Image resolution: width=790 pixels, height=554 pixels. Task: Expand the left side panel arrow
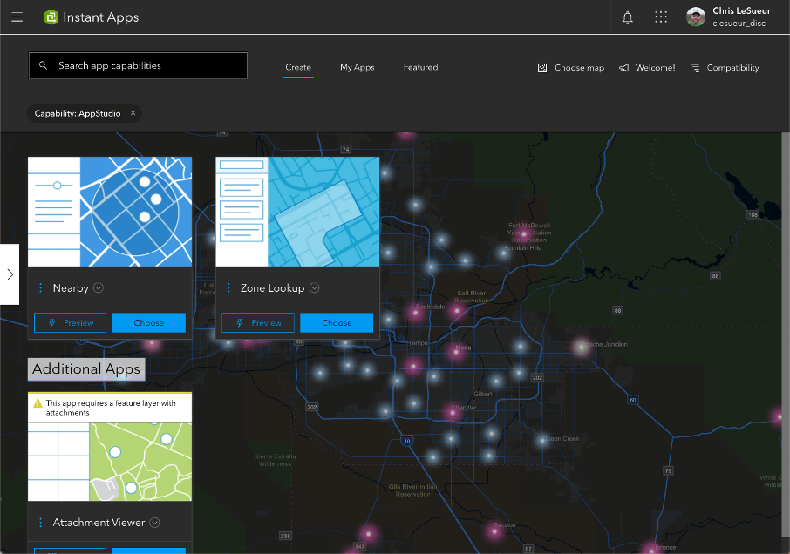[10, 274]
